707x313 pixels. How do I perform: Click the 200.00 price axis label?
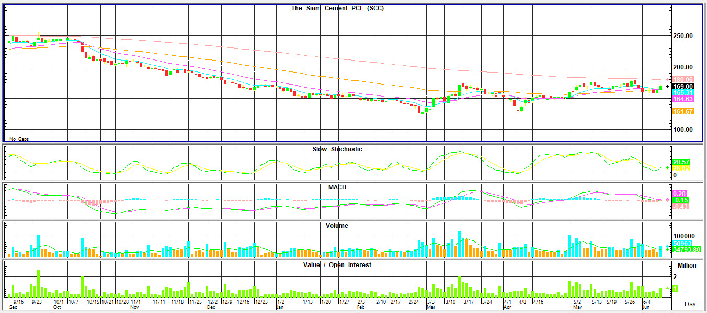(682, 67)
